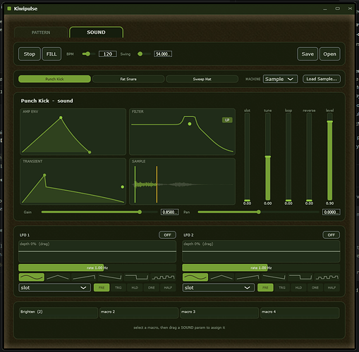Image resolution: width=359 pixels, height=352 pixels.
Task: Enable HLD mode for LFO 2
Action: (298, 288)
